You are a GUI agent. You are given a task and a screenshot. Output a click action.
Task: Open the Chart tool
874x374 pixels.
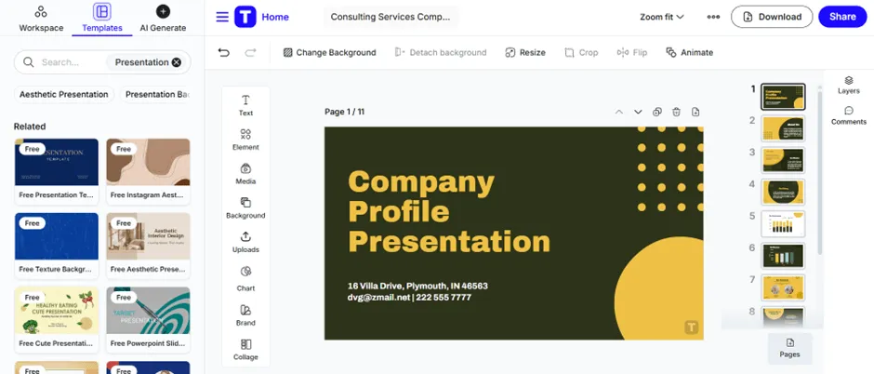click(245, 279)
